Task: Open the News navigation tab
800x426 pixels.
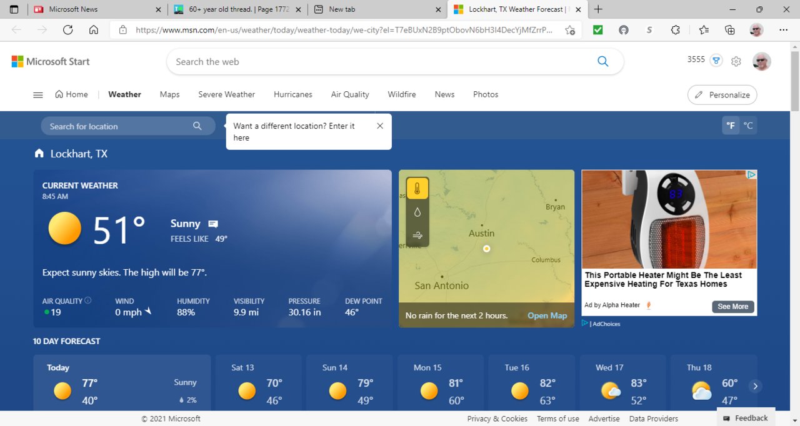Action: pyautogui.click(x=444, y=94)
